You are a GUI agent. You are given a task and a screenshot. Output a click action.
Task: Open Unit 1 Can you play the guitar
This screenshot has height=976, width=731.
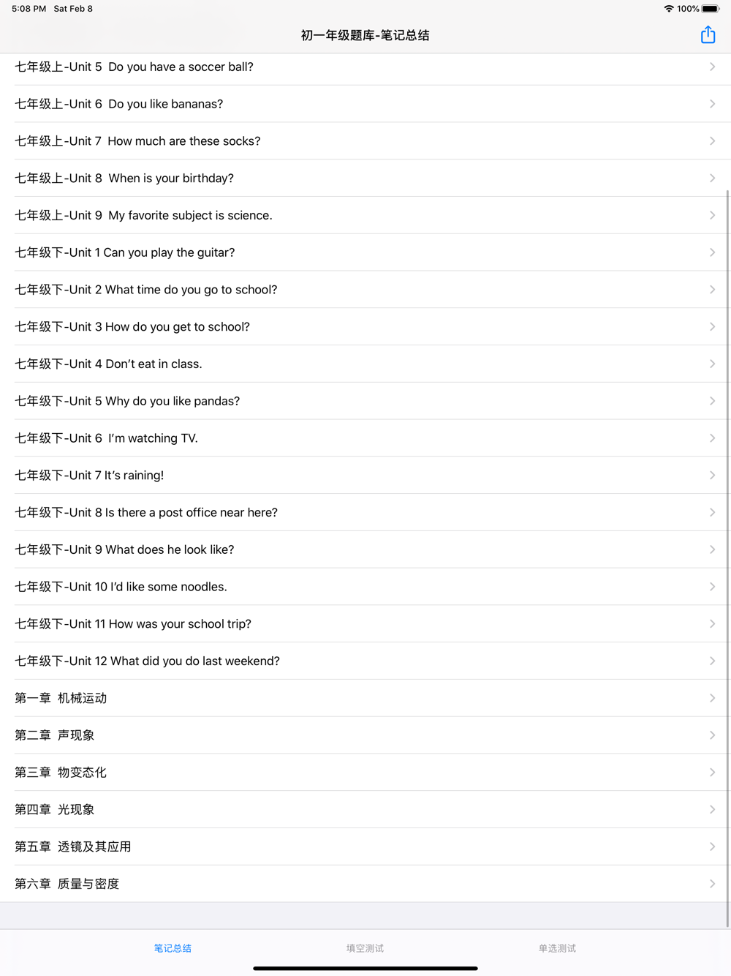[x=125, y=252]
